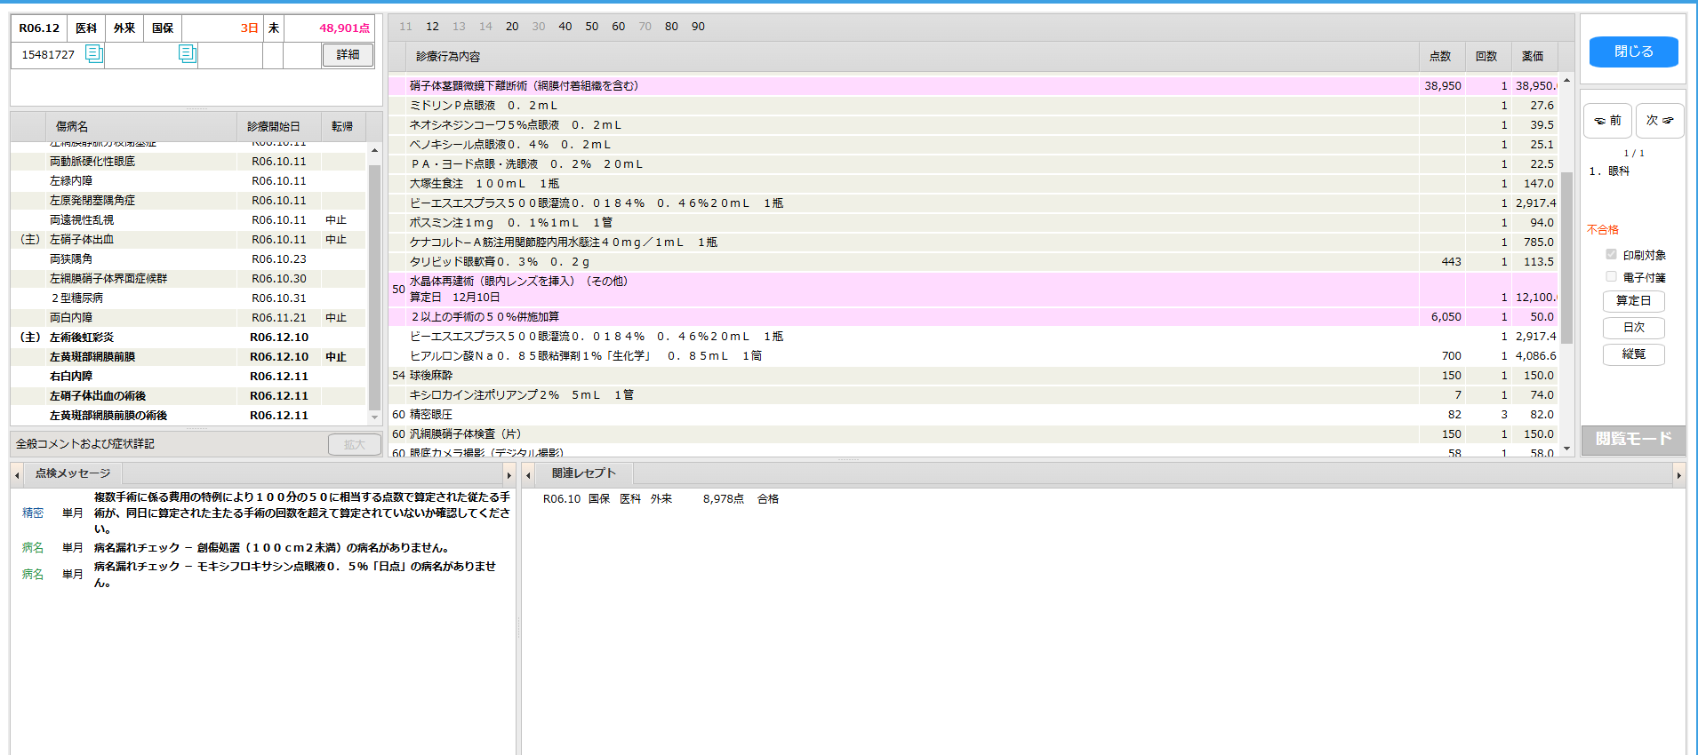This screenshot has width=1698, height=755.
Task: Click the 閲覧モード button
Action: point(1633,439)
